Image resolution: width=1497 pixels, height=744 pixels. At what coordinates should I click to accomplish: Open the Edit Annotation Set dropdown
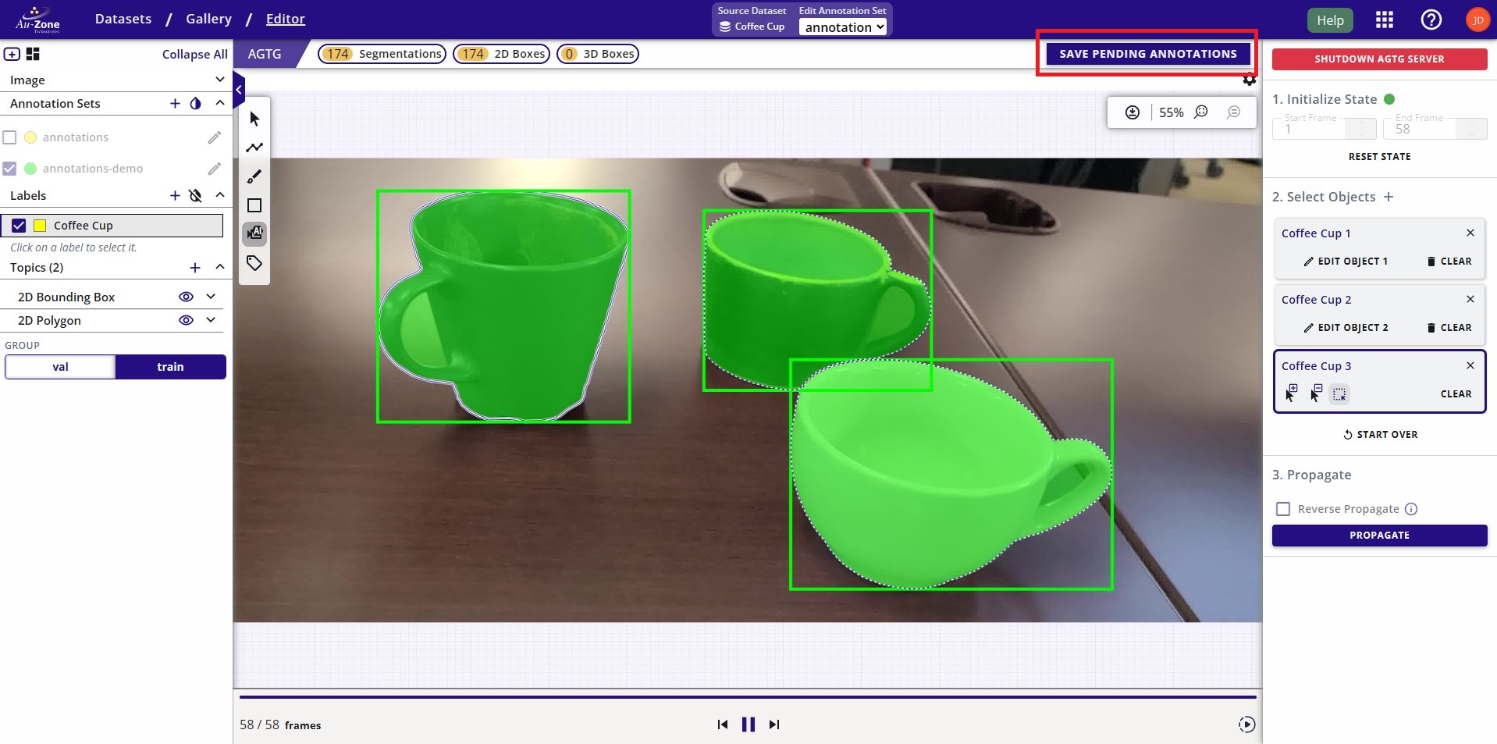coord(843,27)
